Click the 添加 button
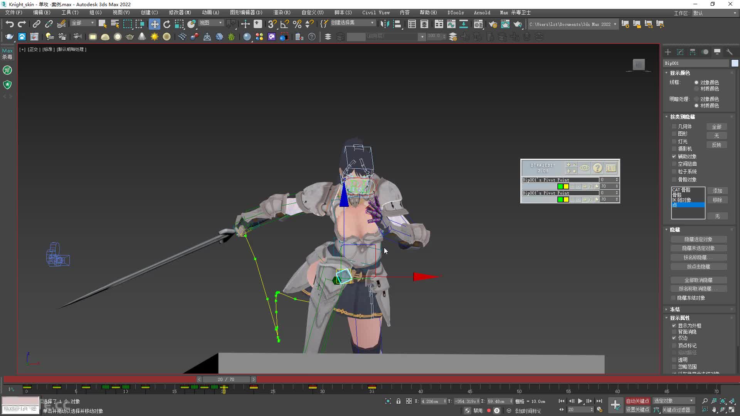This screenshot has height=416, width=740. (717, 191)
